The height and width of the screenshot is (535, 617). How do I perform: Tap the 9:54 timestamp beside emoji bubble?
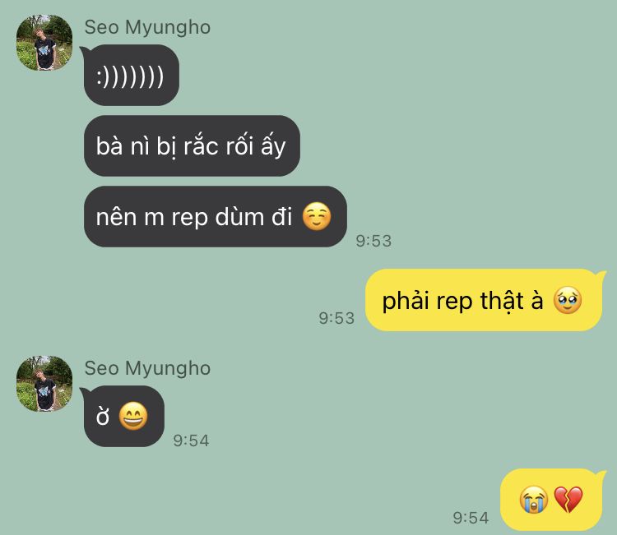point(471,518)
